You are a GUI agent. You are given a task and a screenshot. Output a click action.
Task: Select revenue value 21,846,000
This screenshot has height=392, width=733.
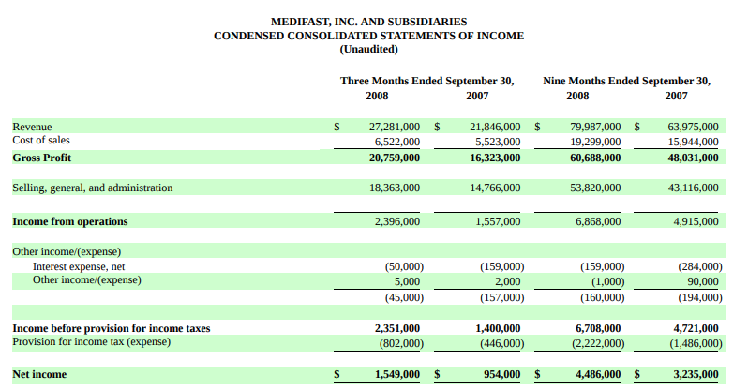pyautogui.click(x=495, y=127)
